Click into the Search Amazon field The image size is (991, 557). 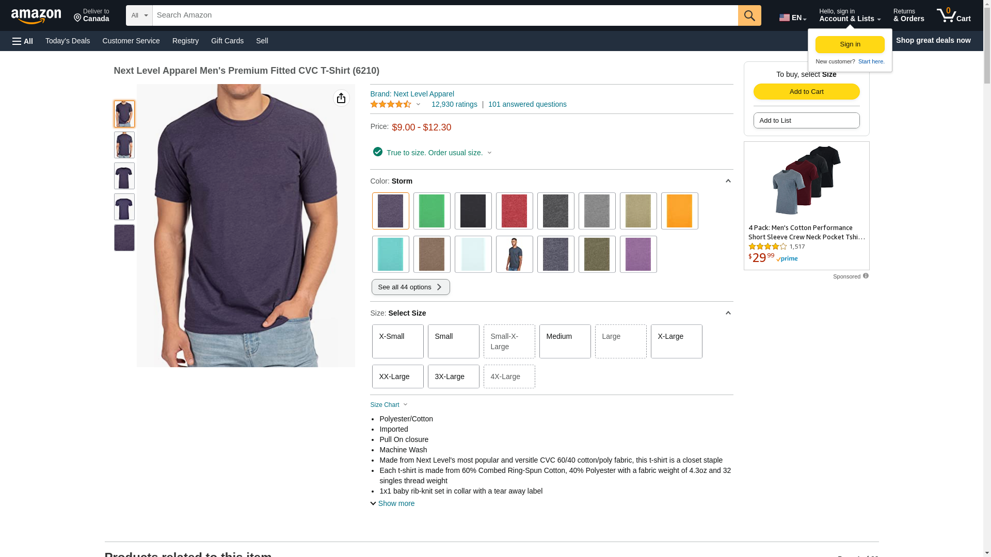point(445,15)
